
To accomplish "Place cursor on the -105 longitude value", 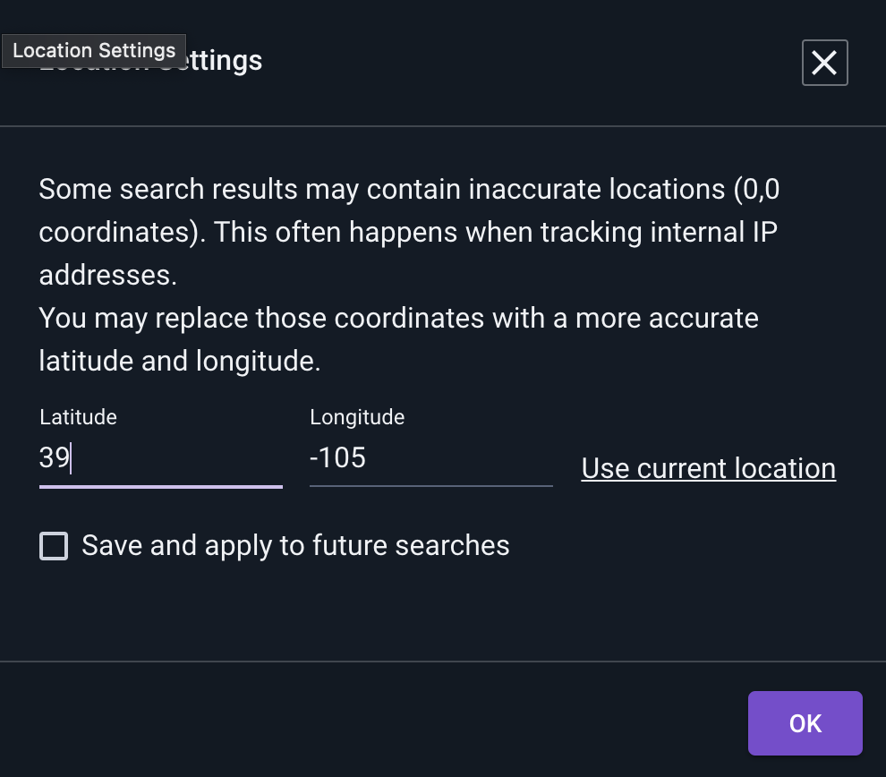I will tap(338, 457).
